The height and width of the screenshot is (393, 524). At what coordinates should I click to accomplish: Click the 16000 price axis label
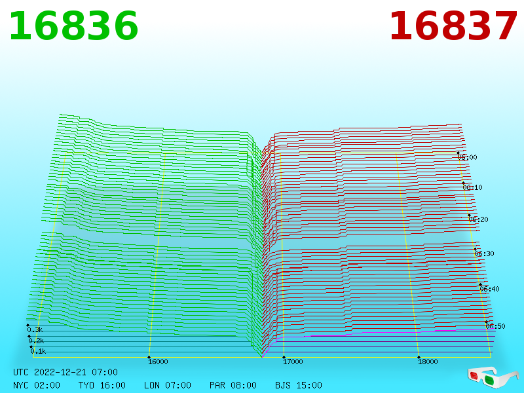[158, 362]
